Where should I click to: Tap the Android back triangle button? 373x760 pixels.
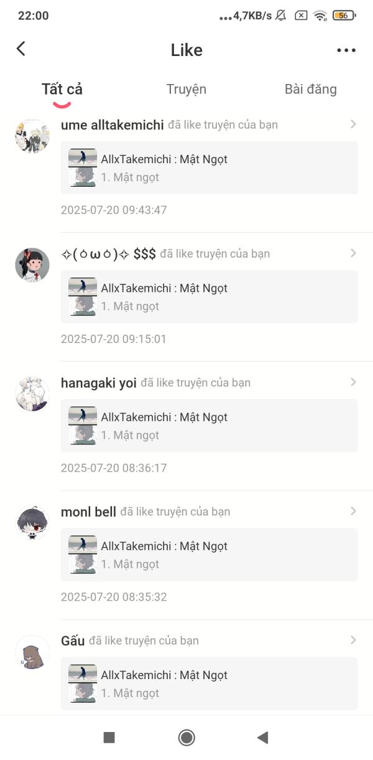pyautogui.click(x=262, y=738)
